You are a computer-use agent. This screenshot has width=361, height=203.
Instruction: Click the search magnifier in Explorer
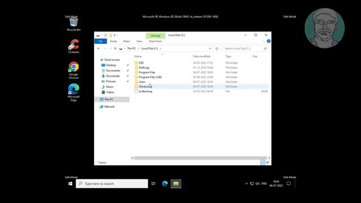click(x=265, y=48)
